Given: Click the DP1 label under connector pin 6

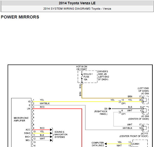Looking at the screenshot, I should tap(124, 114).
